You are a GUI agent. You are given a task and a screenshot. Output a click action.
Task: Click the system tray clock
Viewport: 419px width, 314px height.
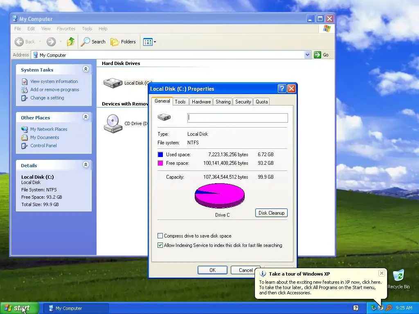[x=404, y=308]
